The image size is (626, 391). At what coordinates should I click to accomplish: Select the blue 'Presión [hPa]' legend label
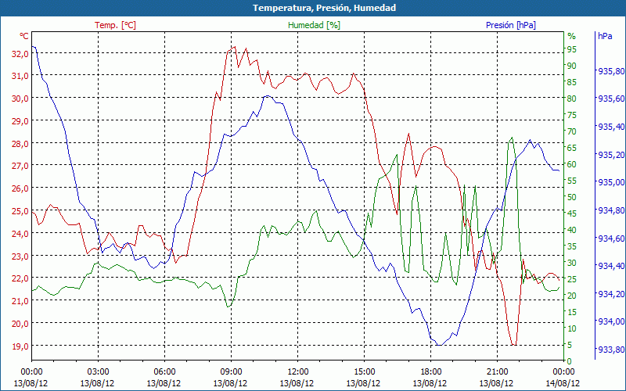pos(511,25)
